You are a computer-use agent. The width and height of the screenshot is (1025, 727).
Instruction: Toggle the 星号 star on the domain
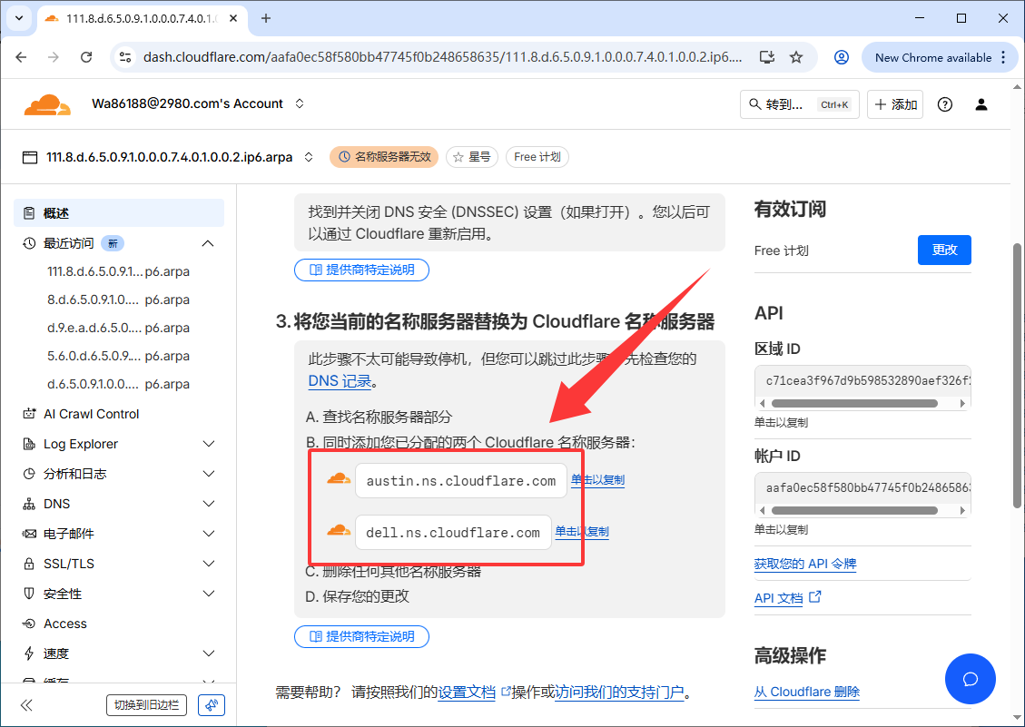(471, 157)
